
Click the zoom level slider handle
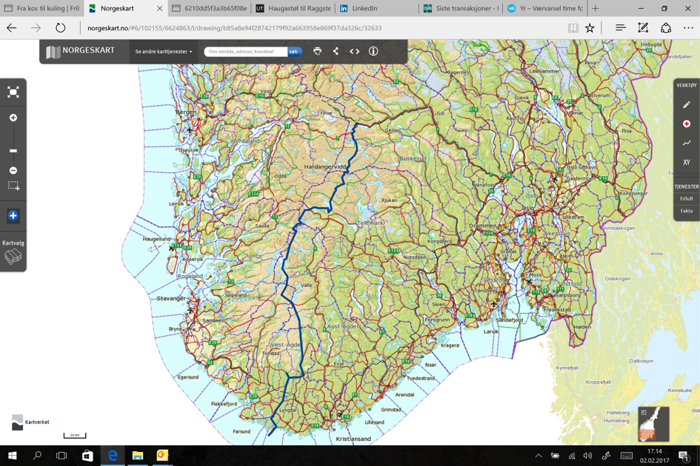coord(13,151)
